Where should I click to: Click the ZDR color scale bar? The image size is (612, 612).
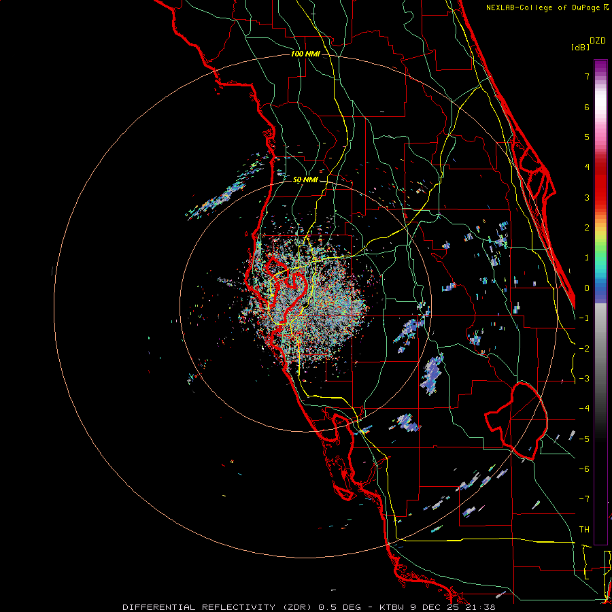point(600,302)
